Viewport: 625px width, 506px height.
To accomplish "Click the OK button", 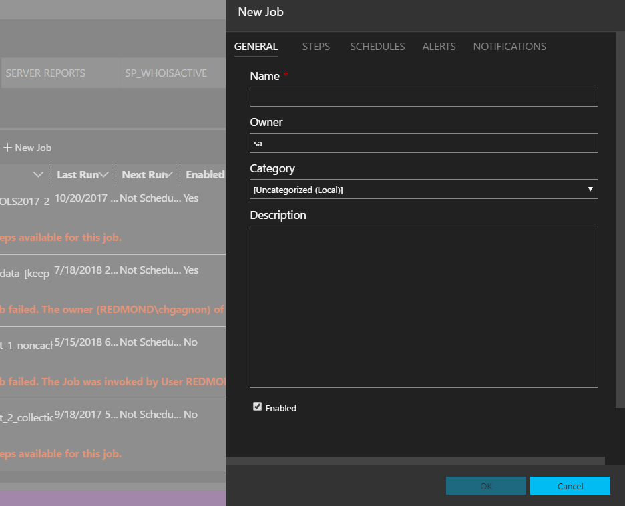I will click(x=485, y=486).
